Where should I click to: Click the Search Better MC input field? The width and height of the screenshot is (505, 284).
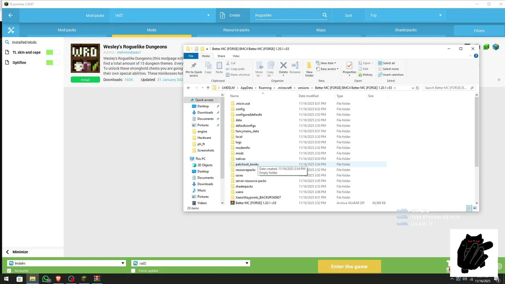[449, 88]
